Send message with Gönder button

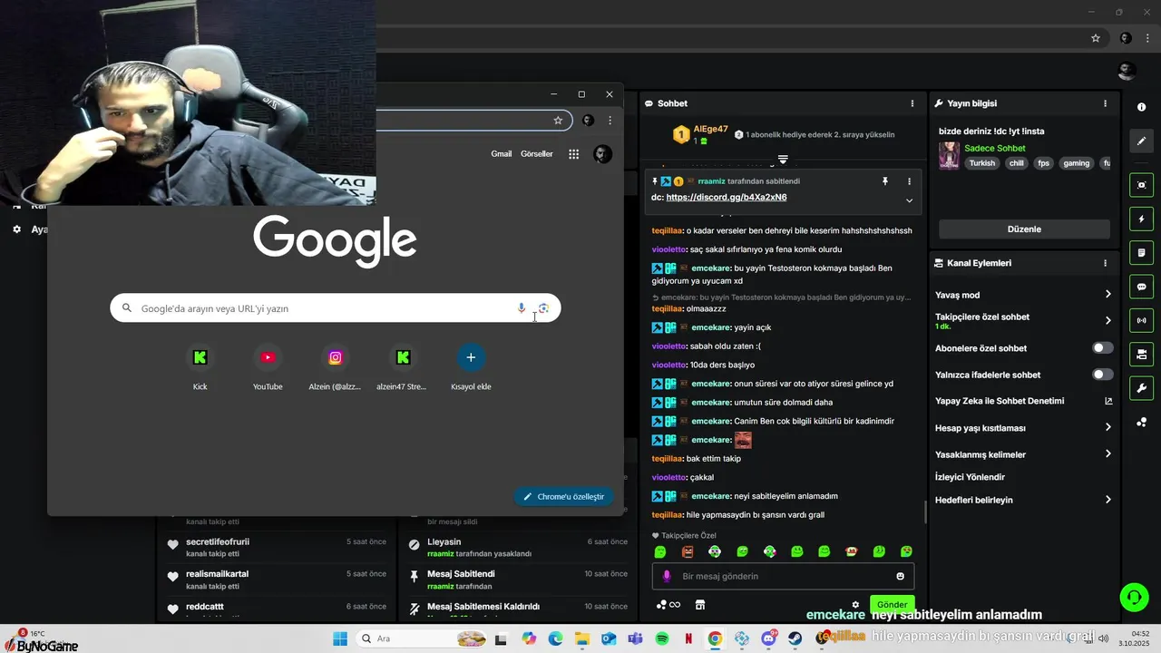click(x=892, y=605)
